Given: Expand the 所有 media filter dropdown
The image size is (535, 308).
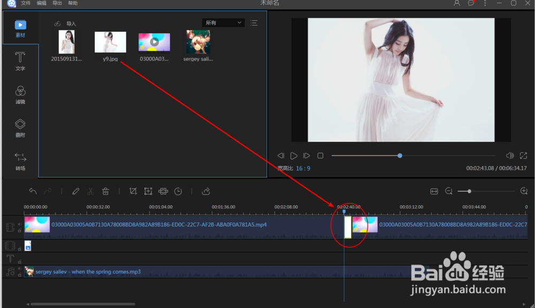Looking at the screenshot, I should point(223,23).
